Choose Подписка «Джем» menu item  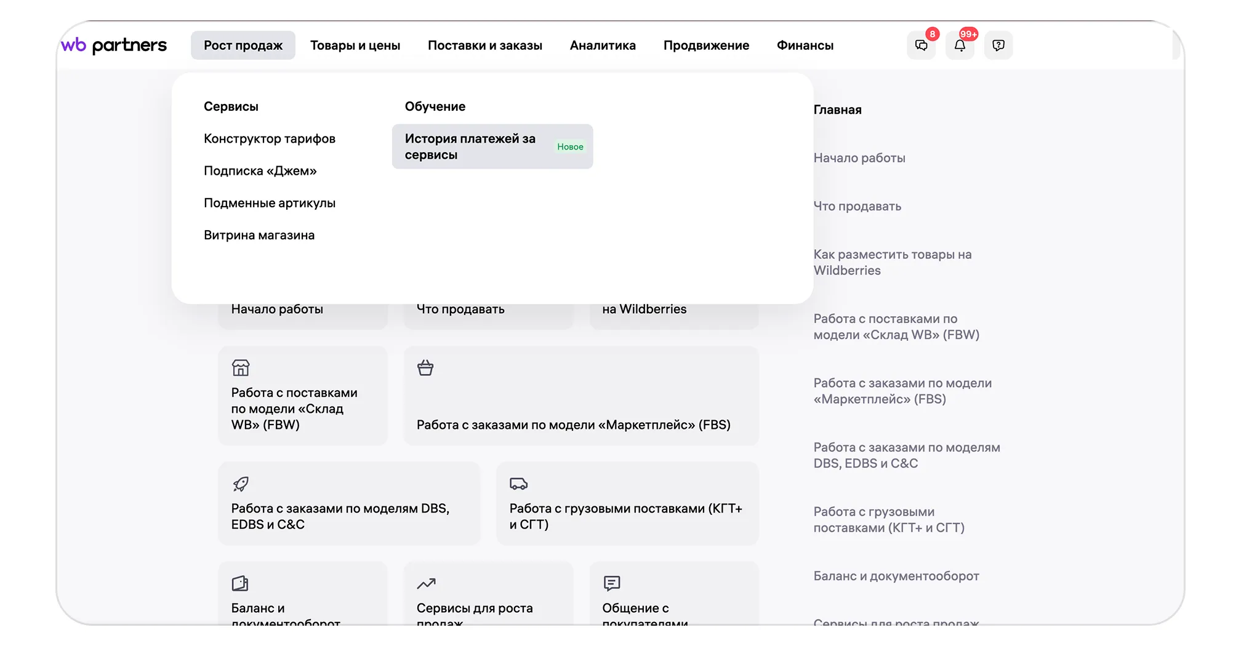(x=260, y=171)
